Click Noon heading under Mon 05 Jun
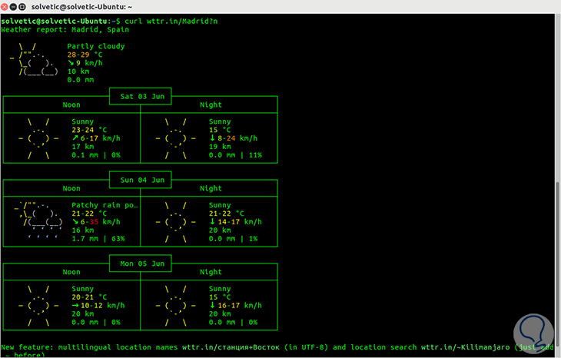 [x=71, y=272]
